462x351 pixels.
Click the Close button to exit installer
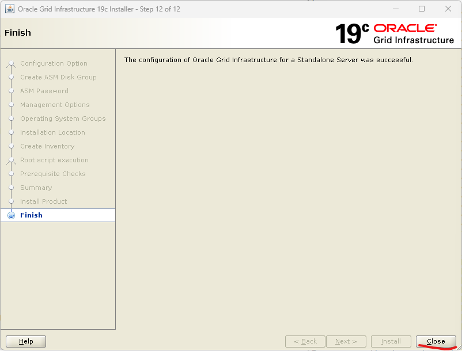pyautogui.click(x=436, y=341)
